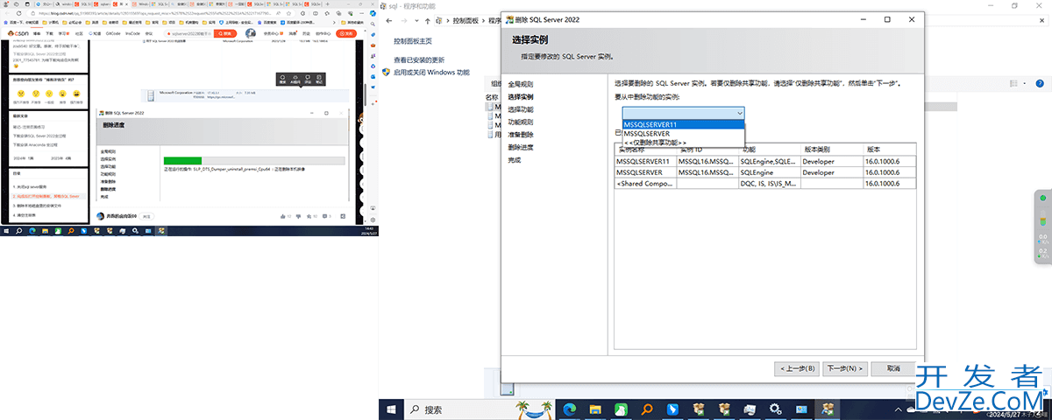Click the shield icon beside Windows 功能
Image resolution: width=1052 pixels, height=420 pixels.
387,73
